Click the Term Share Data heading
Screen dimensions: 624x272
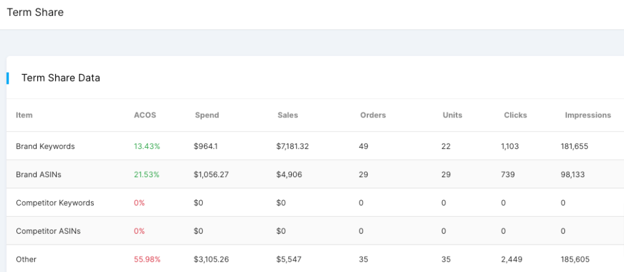tap(60, 78)
